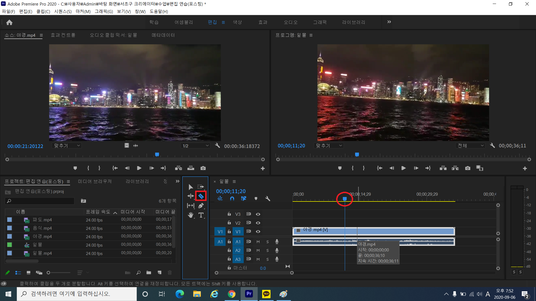Select the Pen tool
The width and height of the screenshot is (536, 301).
(201, 206)
